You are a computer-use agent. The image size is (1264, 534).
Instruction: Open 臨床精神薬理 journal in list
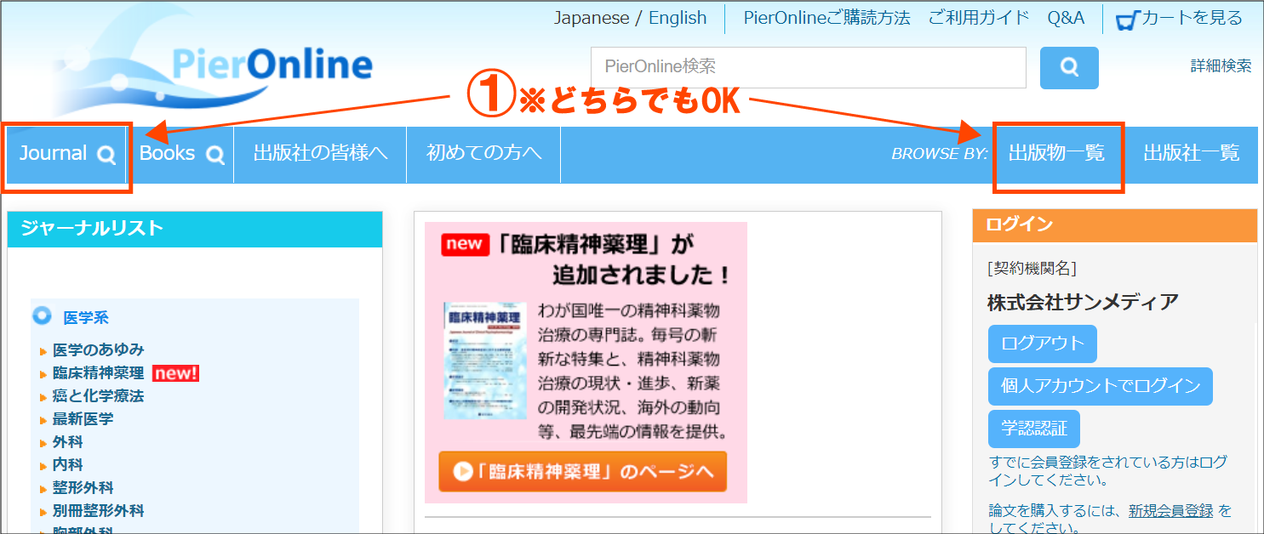coord(98,372)
